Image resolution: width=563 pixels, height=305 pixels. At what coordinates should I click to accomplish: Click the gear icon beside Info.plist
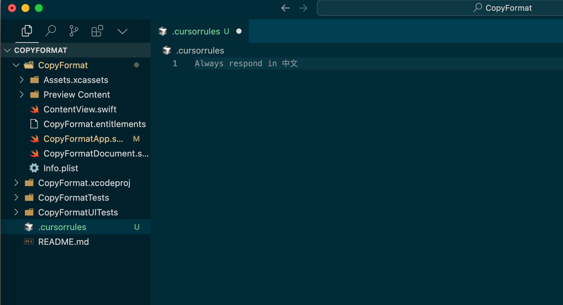click(x=34, y=168)
